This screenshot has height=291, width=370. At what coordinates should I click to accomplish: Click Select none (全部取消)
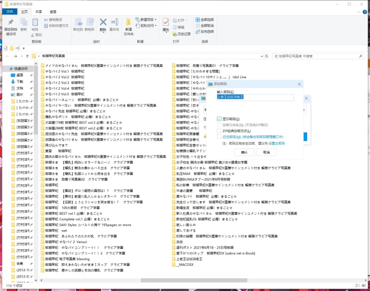pos(204,25)
